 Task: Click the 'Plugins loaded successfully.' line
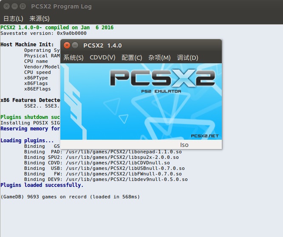point(42,185)
